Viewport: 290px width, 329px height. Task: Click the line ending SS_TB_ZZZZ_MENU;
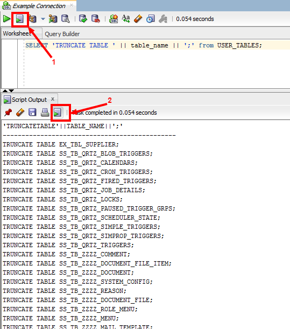pos(61,318)
